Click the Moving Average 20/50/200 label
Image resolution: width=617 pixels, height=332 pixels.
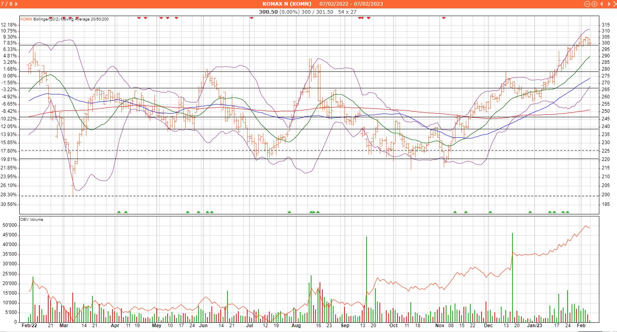point(85,19)
